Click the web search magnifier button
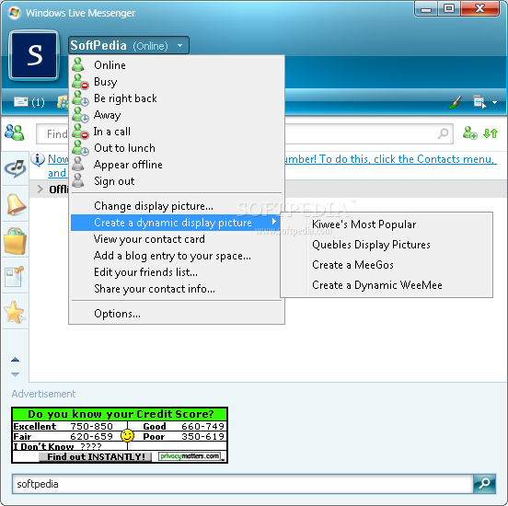The image size is (508, 506). click(x=484, y=484)
